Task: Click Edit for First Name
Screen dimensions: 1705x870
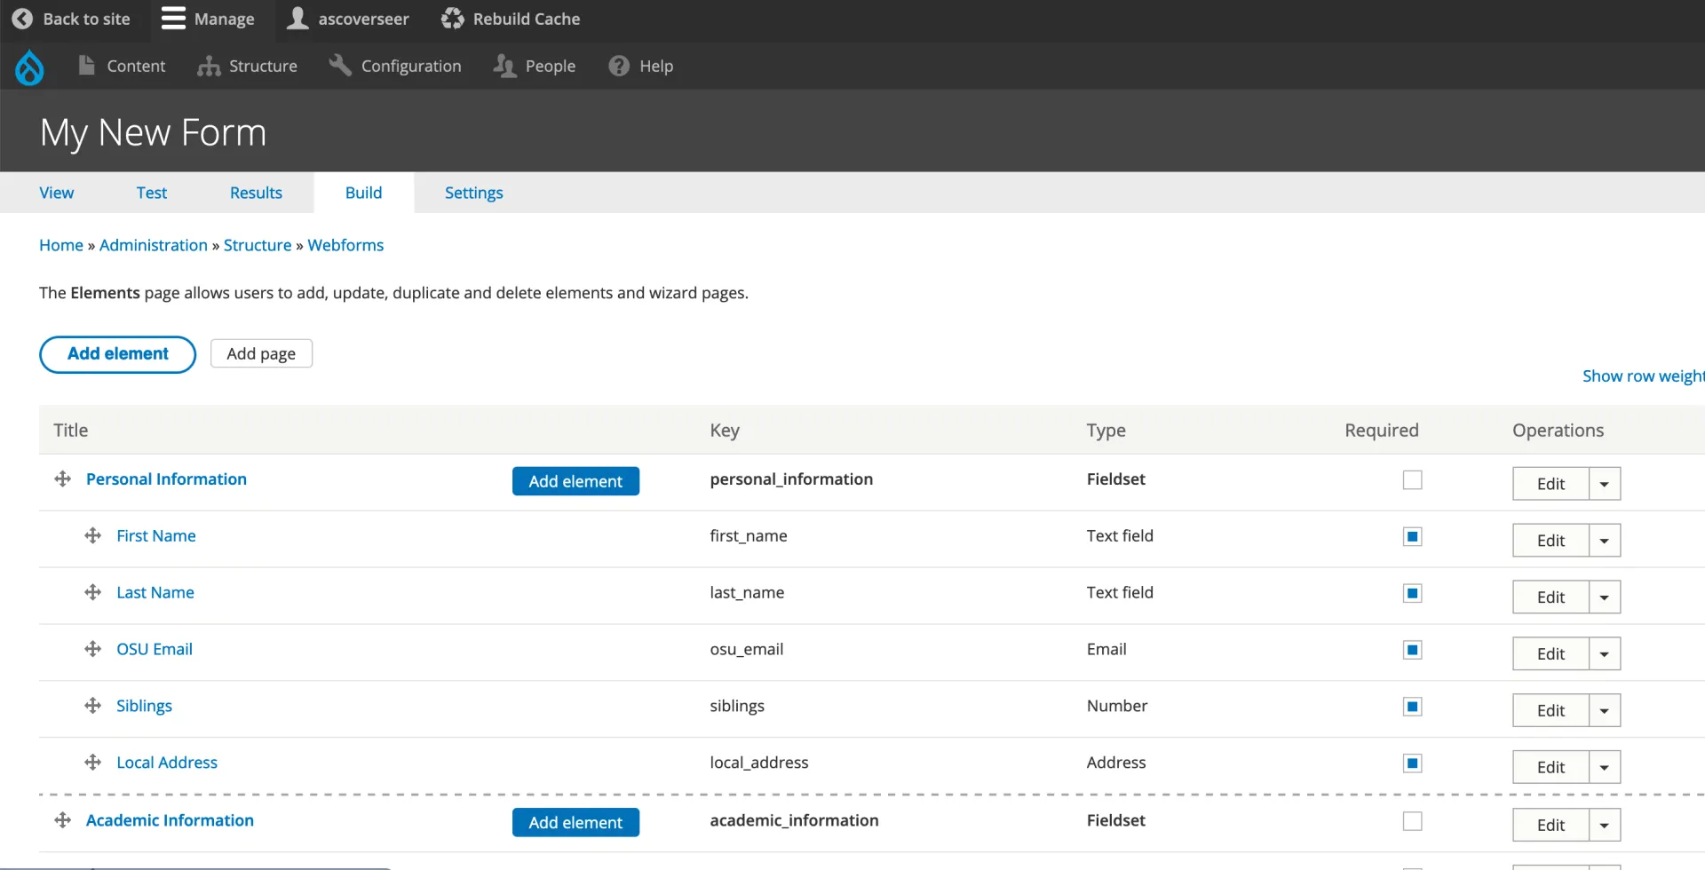Action: (x=1550, y=541)
